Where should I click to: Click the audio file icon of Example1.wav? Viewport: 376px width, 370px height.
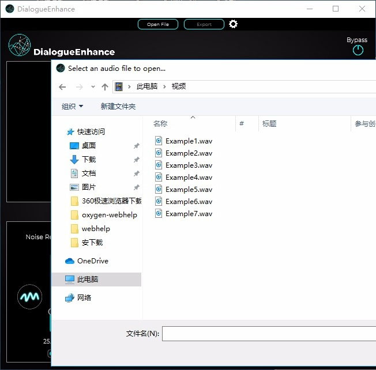[159, 141]
